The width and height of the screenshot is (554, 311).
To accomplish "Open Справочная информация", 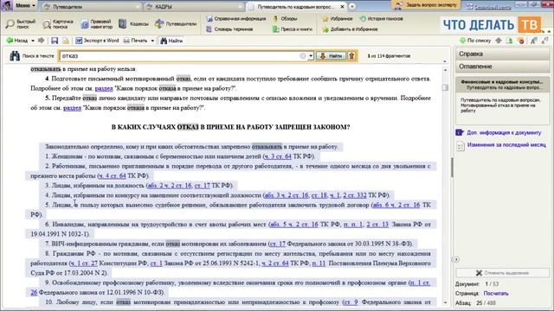I will [x=235, y=19].
